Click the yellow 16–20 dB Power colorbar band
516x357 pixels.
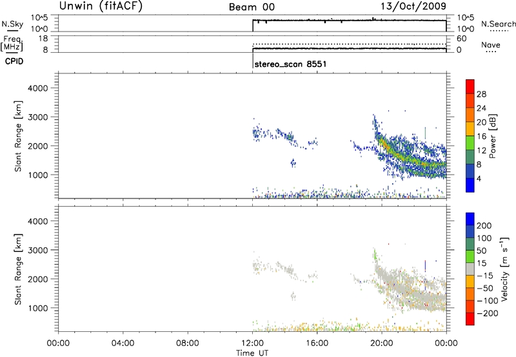[470, 128]
